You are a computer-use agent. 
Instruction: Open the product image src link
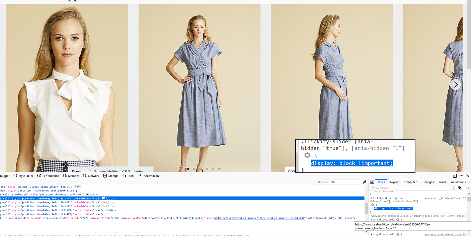(x=260, y=218)
